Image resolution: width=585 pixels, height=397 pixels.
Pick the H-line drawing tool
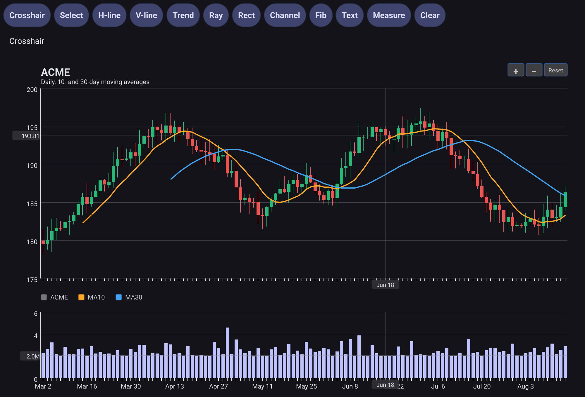pos(109,15)
